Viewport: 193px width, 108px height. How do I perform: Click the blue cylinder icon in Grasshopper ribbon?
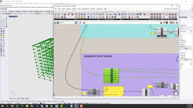click(88, 17)
